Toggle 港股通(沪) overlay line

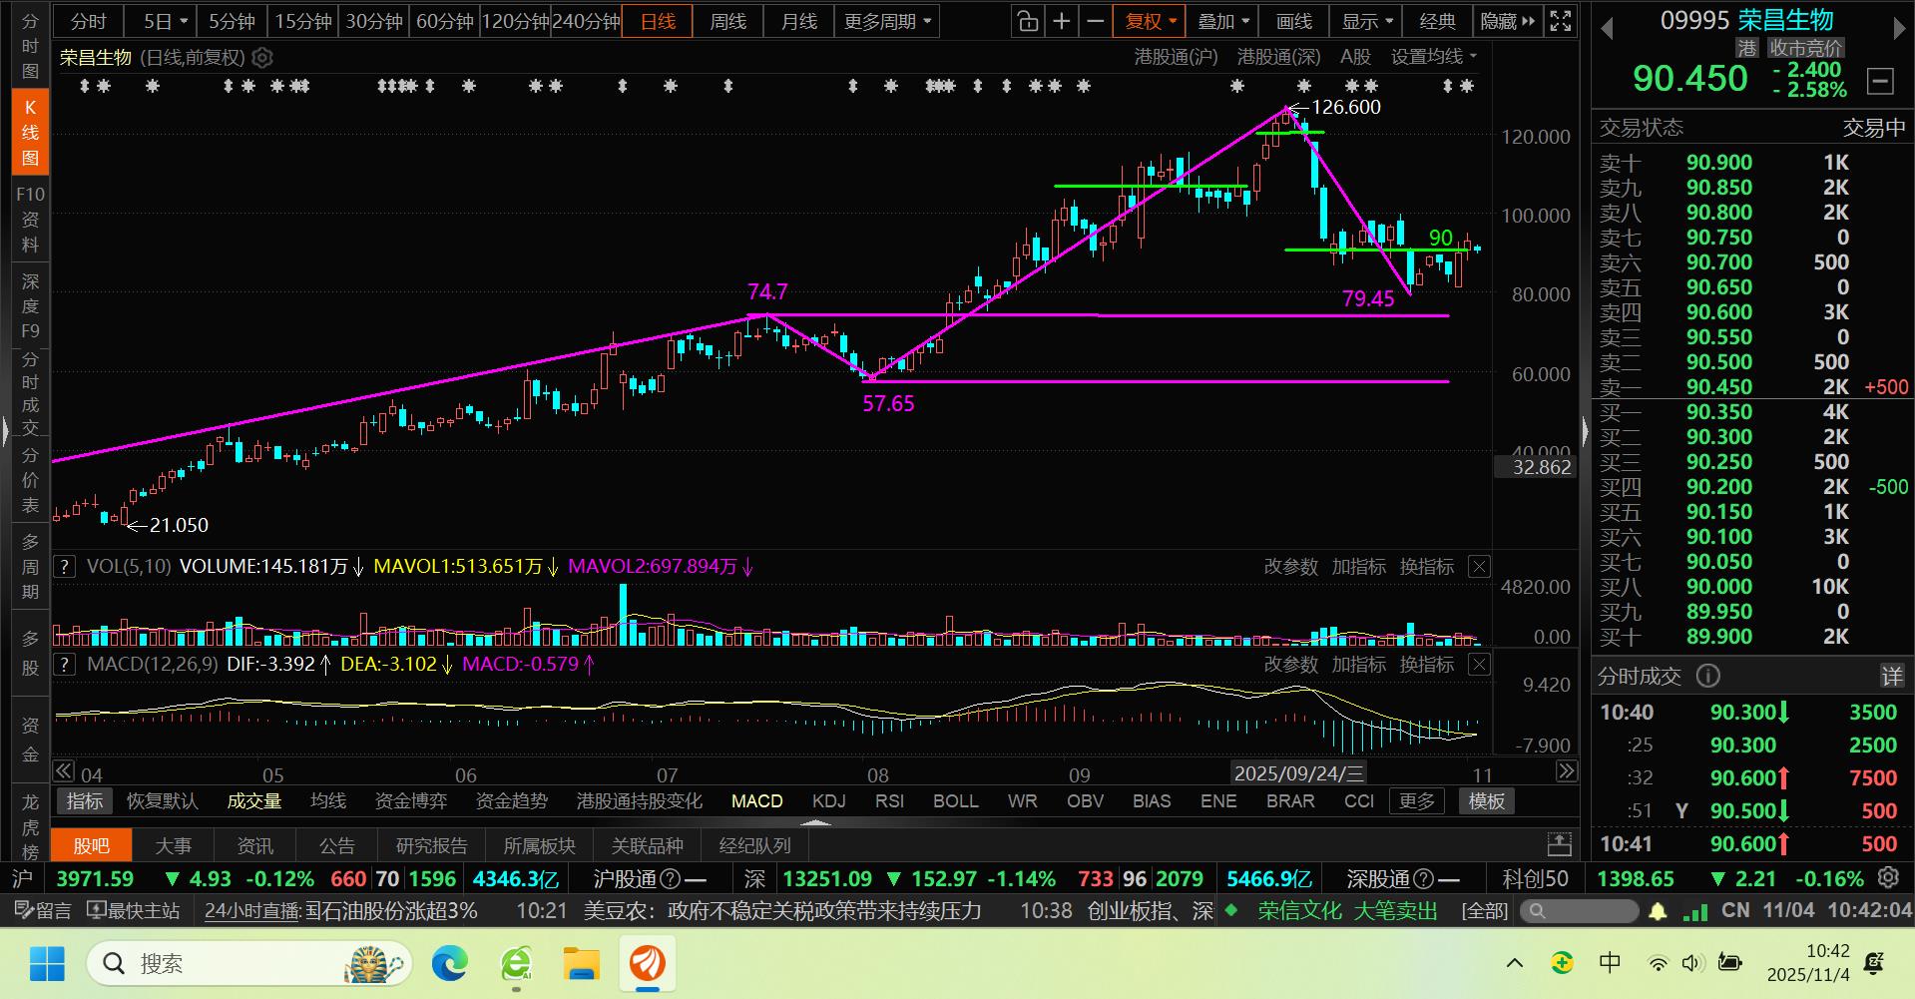[1177, 57]
